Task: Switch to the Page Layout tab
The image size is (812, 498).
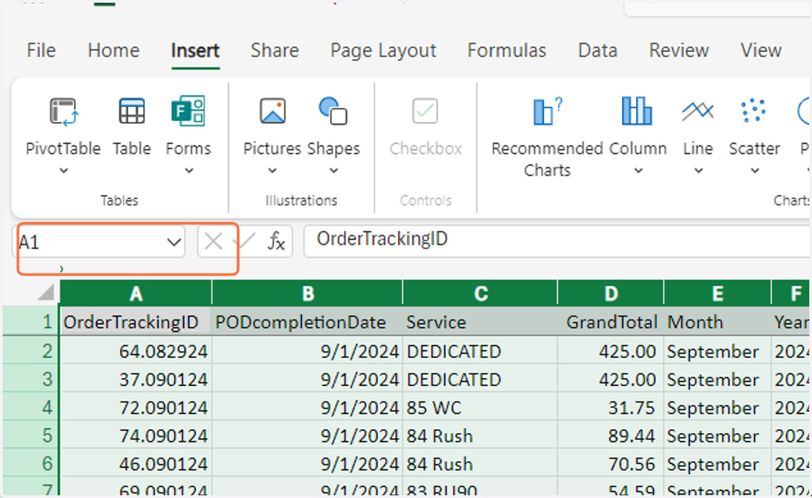Action: 384,51
